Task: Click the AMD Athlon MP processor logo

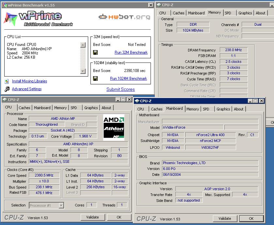Action: pos(114,127)
